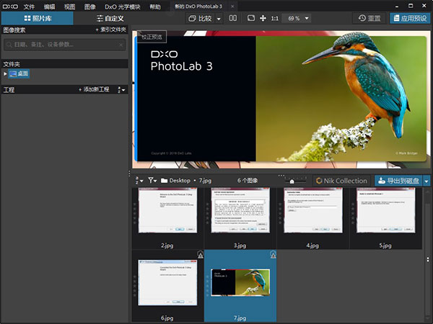Switch to the 自定义 customize tab
Viewport: 433px width, 324px height.
(x=110, y=17)
